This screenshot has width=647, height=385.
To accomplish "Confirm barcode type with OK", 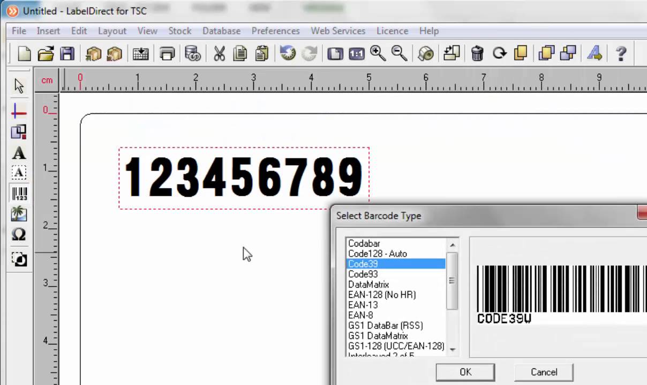I will 465,372.
